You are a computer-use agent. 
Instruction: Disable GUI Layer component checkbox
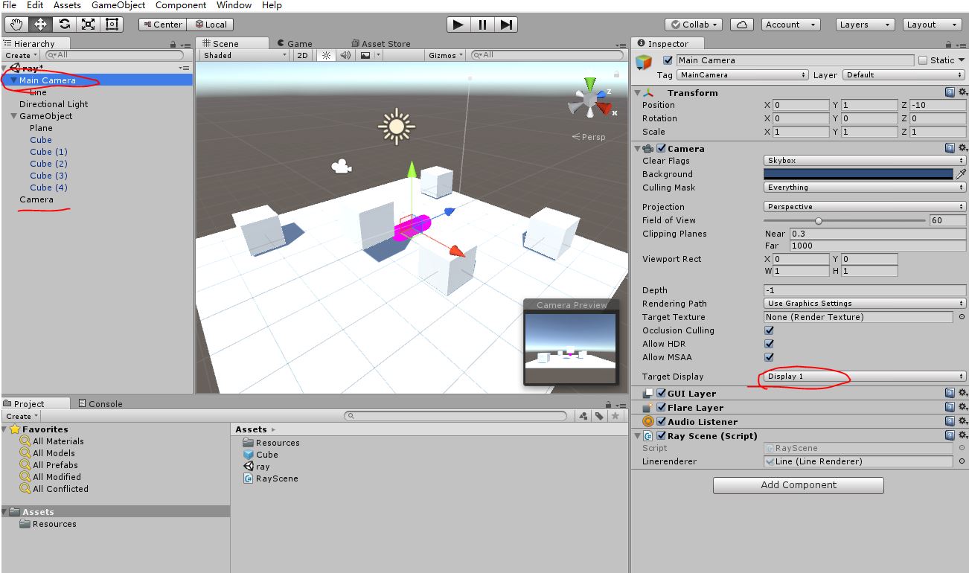pos(661,393)
